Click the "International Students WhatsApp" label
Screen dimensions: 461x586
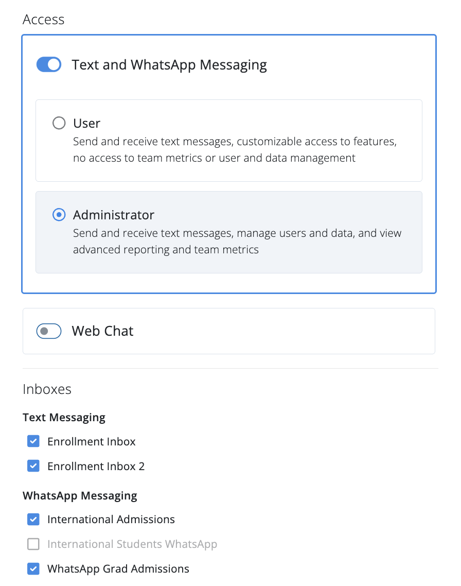pos(132,544)
